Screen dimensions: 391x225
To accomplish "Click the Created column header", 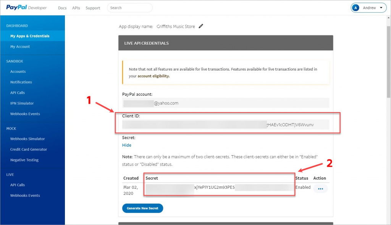I will [x=131, y=178].
